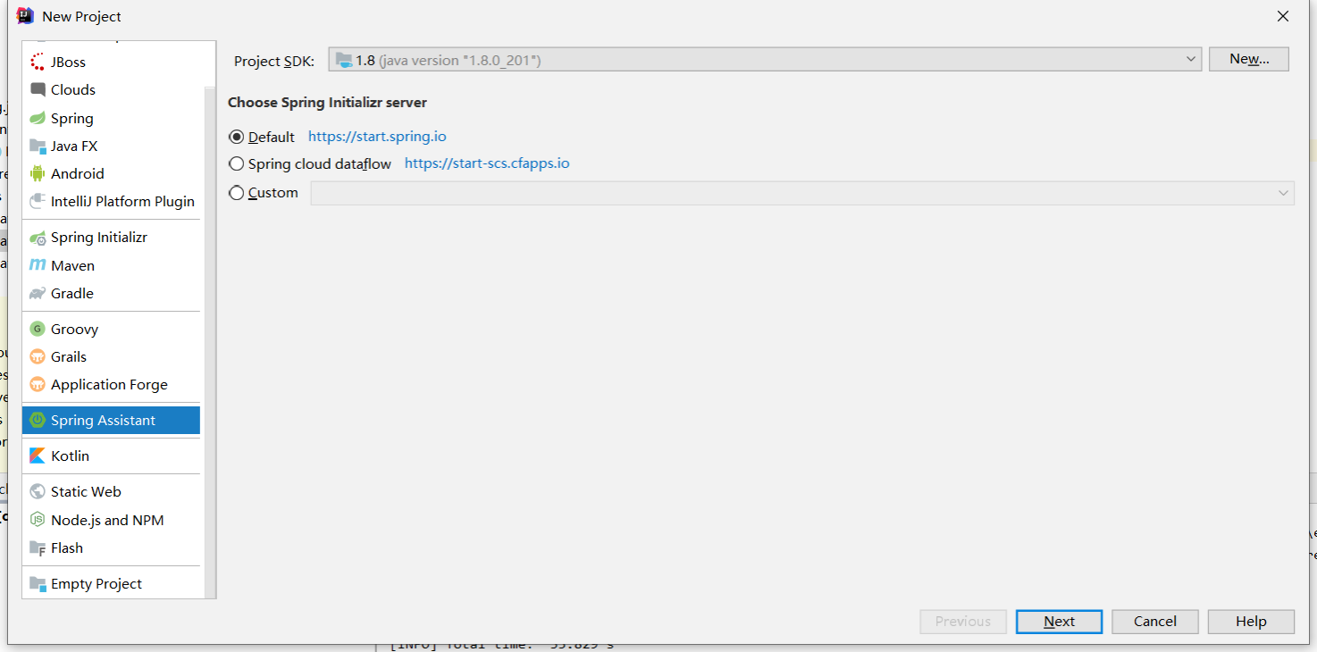
Task: Choose Gradle project type
Action: click(x=111, y=294)
